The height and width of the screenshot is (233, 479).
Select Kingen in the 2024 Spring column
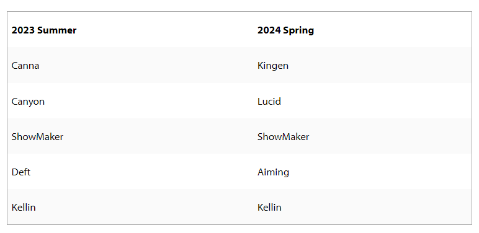click(x=273, y=66)
